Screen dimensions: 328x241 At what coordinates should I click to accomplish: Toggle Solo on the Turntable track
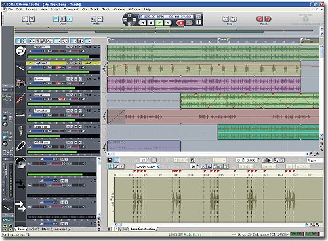(72, 111)
